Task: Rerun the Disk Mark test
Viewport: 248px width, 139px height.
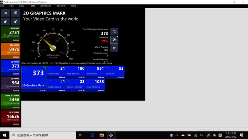Action: coord(16,124)
